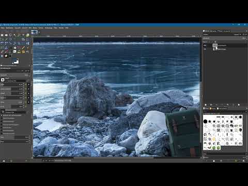Select the Color Picker tool
248x186 pixels.
[6, 39]
